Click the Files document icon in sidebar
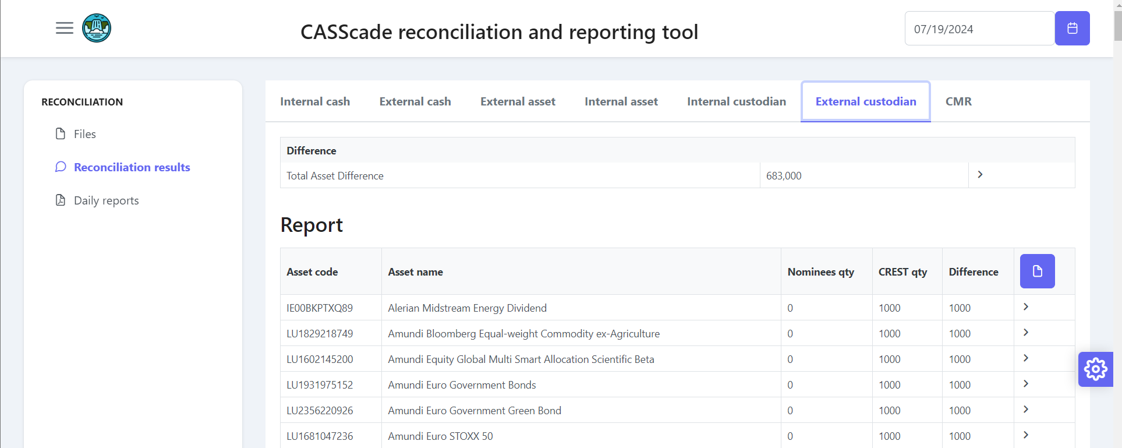Image resolution: width=1122 pixels, height=448 pixels. [61, 134]
